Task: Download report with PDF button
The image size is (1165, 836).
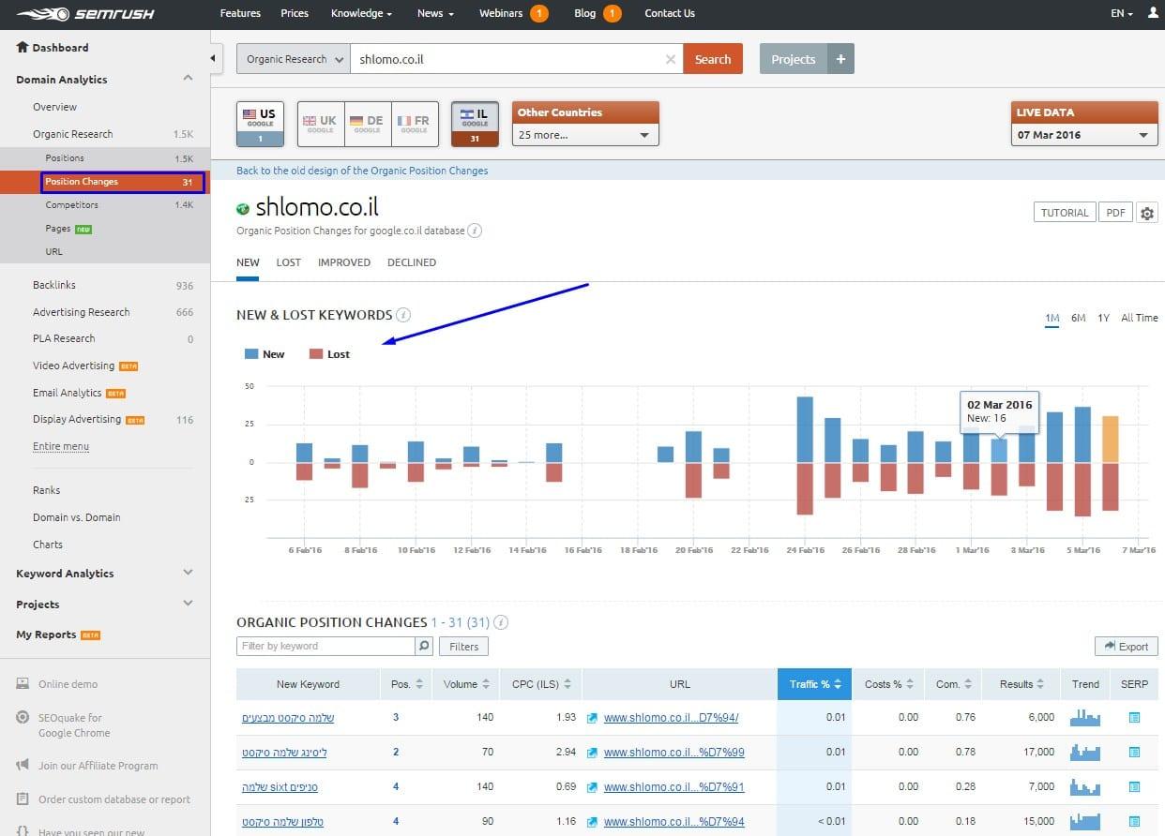Action: (x=1115, y=213)
